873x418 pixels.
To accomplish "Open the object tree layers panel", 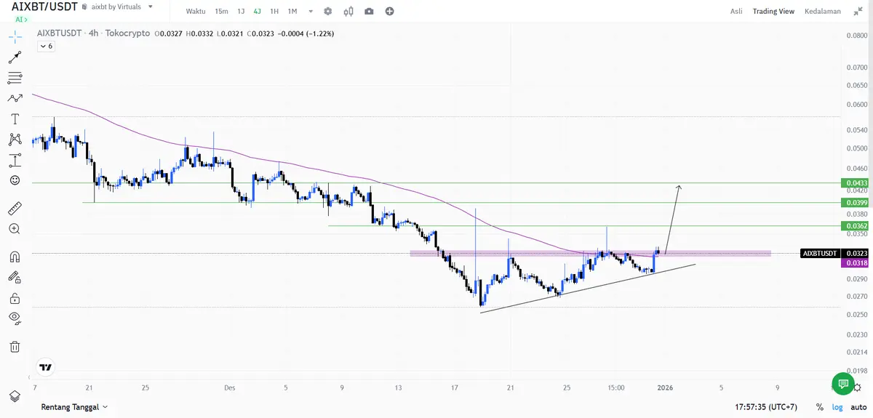I will click(15, 396).
